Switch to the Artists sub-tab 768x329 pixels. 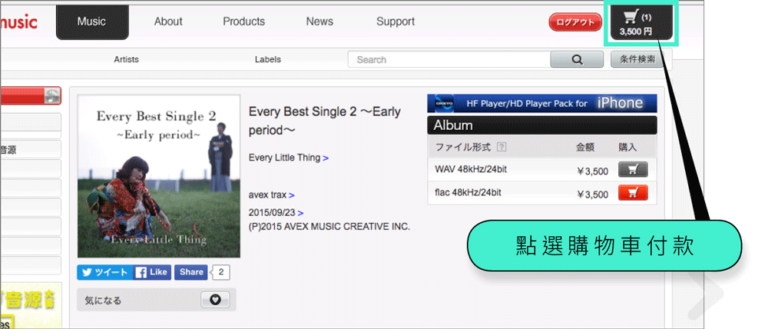(127, 59)
